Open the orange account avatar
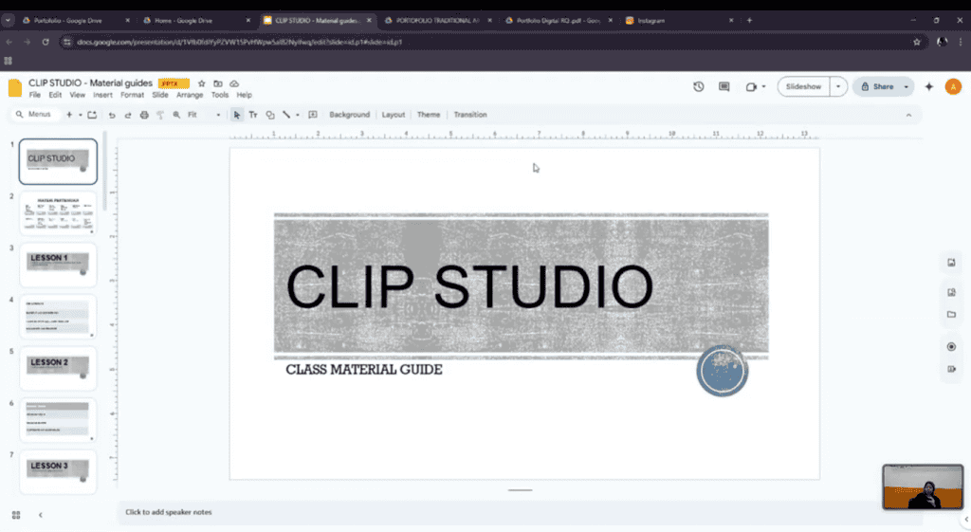The height and width of the screenshot is (532, 971). point(953,86)
